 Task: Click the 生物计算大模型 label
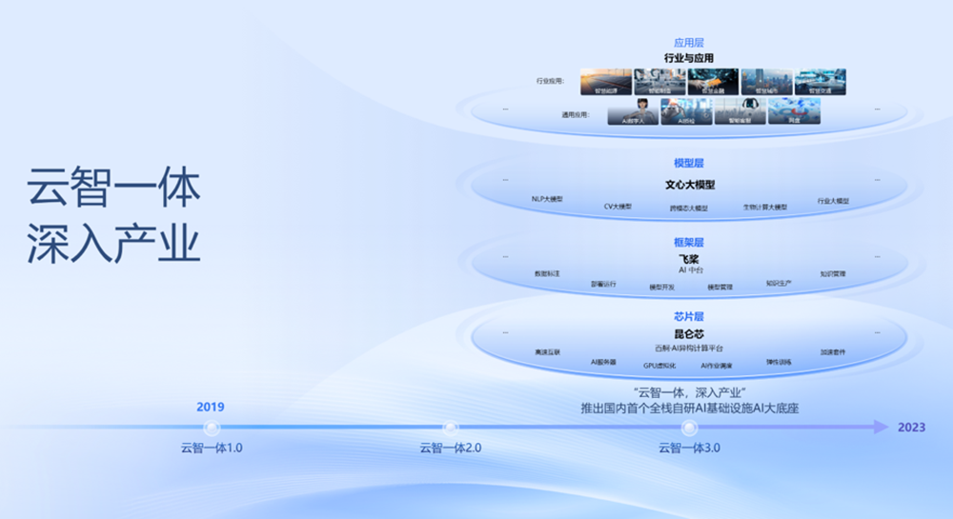[x=765, y=207]
